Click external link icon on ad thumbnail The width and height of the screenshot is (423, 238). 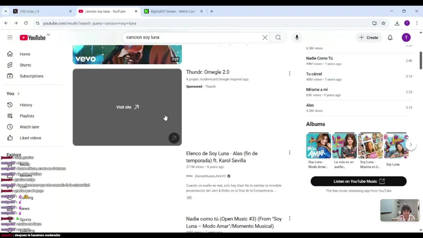174,138
